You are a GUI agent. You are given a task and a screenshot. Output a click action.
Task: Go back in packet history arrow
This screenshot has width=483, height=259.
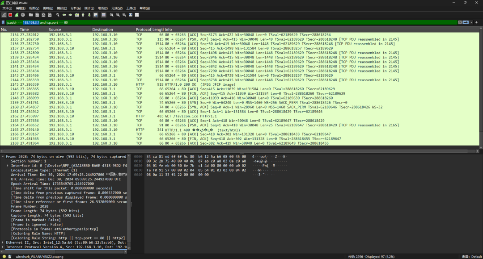click(64, 15)
